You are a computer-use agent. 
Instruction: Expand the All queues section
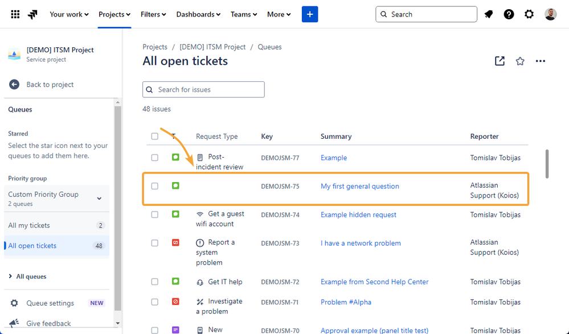tap(27, 277)
